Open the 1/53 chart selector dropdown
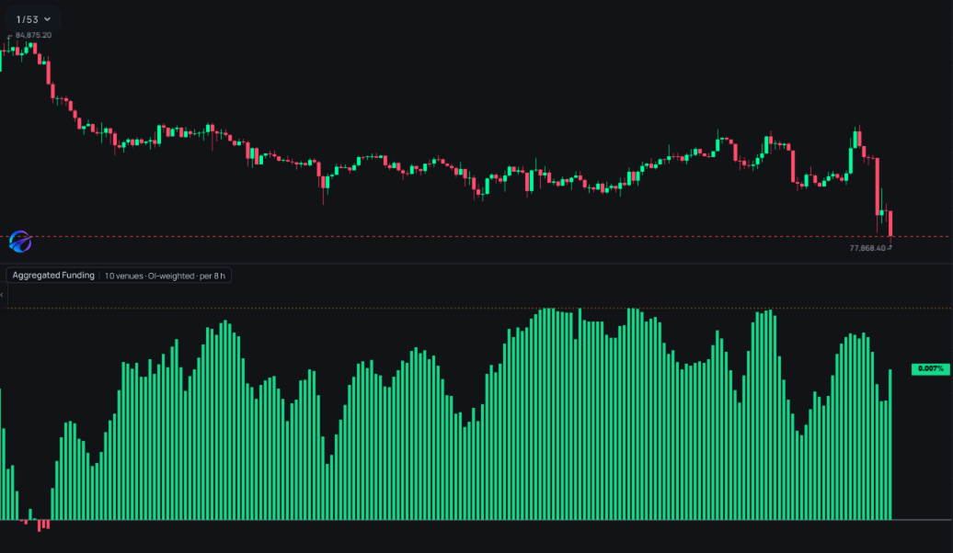This screenshot has height=553, width=953. [x=33, y=19]
